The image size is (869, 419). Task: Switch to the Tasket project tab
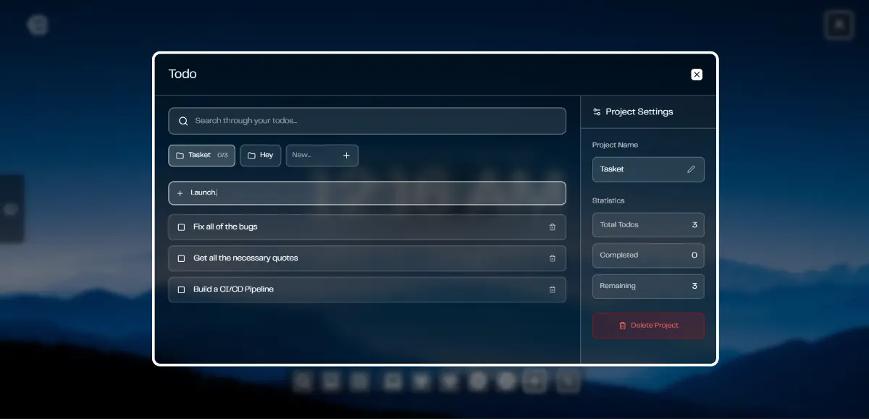201,156
